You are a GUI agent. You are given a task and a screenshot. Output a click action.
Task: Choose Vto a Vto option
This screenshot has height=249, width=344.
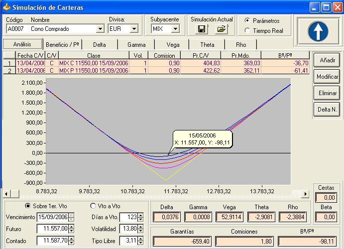[x=93, y=206]
